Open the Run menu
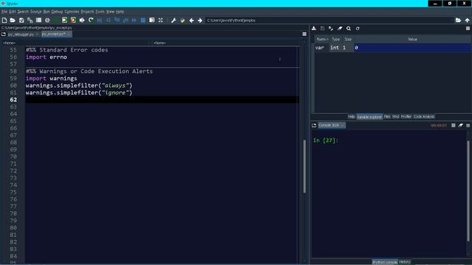 pos(46,12)
